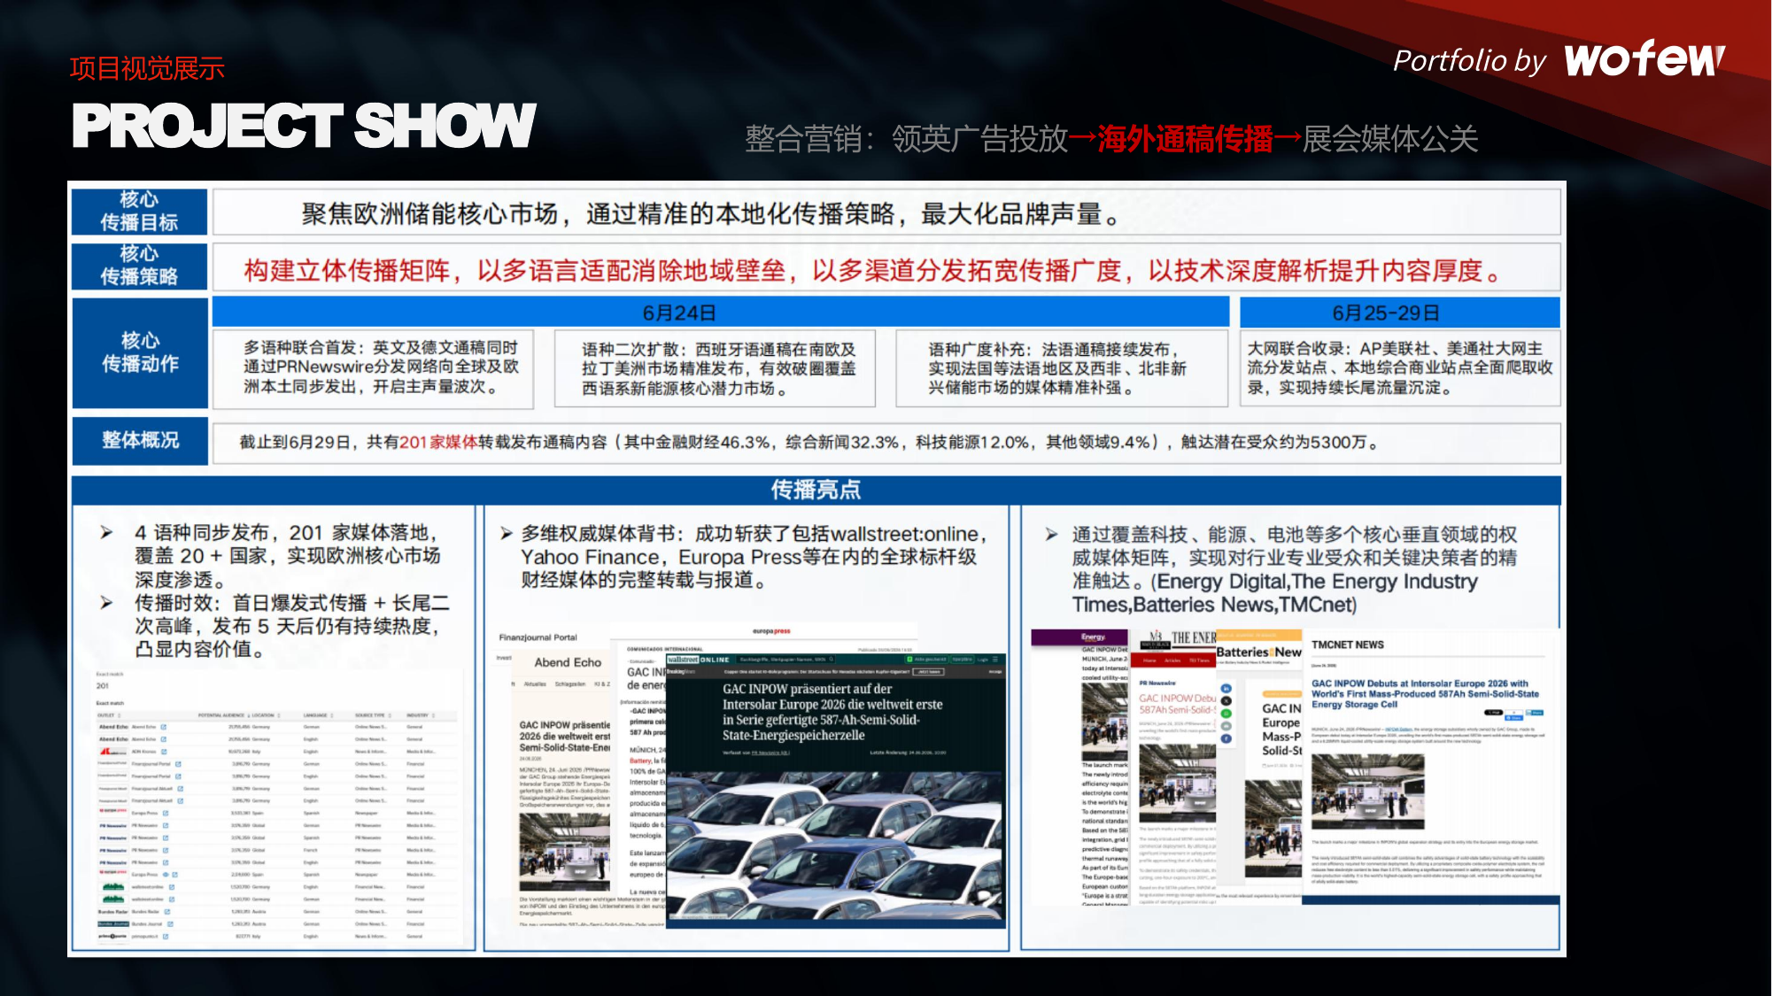This screenshot has width=1772, height=996.
Task: Click the black X post button under TMCNET headline
Action: [x=1494, y=713]
